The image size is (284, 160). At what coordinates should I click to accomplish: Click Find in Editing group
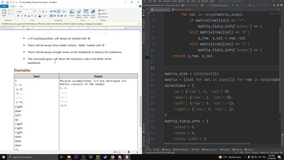coord(102,10)
